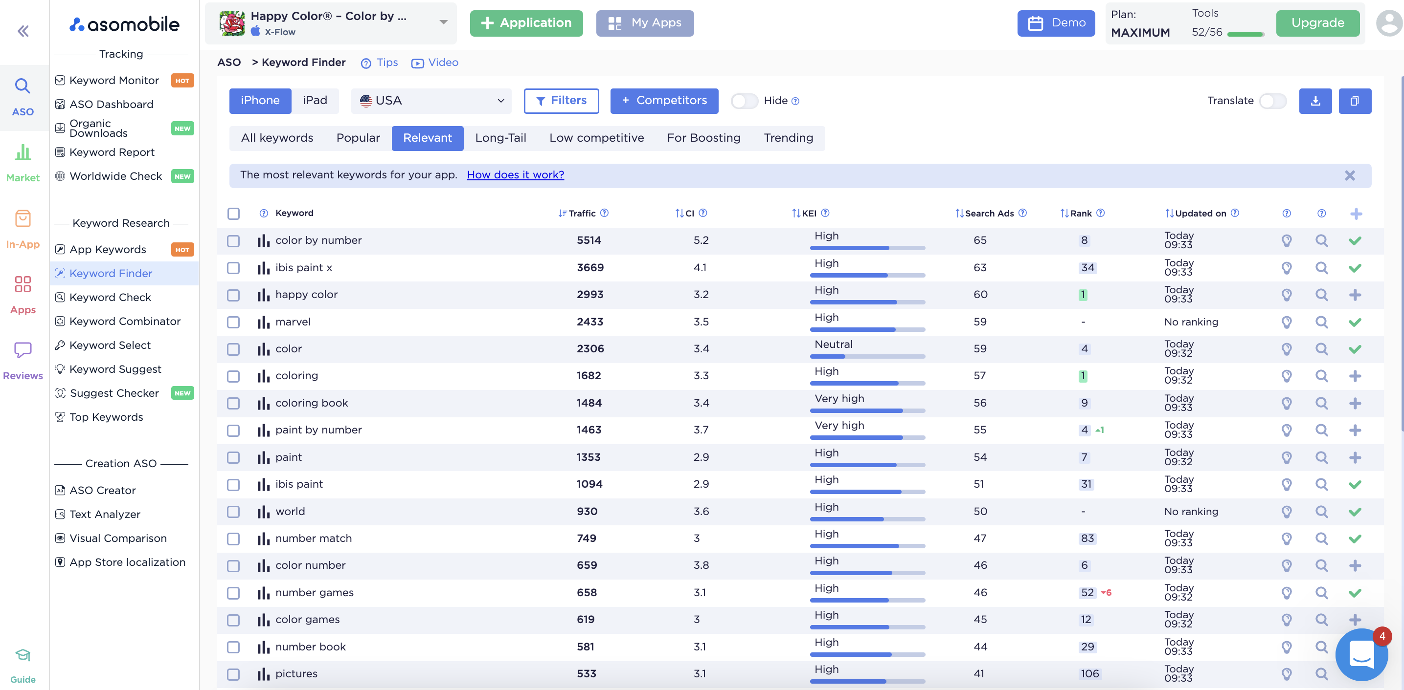Open the chat support bubble

click(x=1361, y=655)
